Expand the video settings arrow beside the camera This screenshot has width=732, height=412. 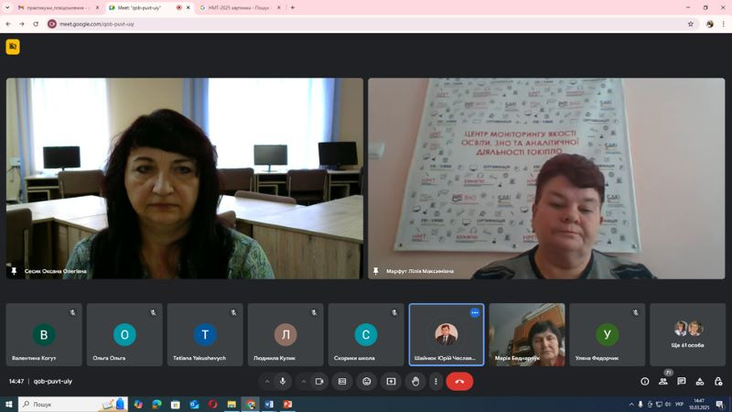304,382
